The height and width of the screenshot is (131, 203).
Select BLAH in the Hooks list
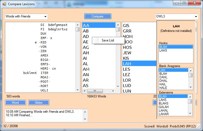[176, 47]
